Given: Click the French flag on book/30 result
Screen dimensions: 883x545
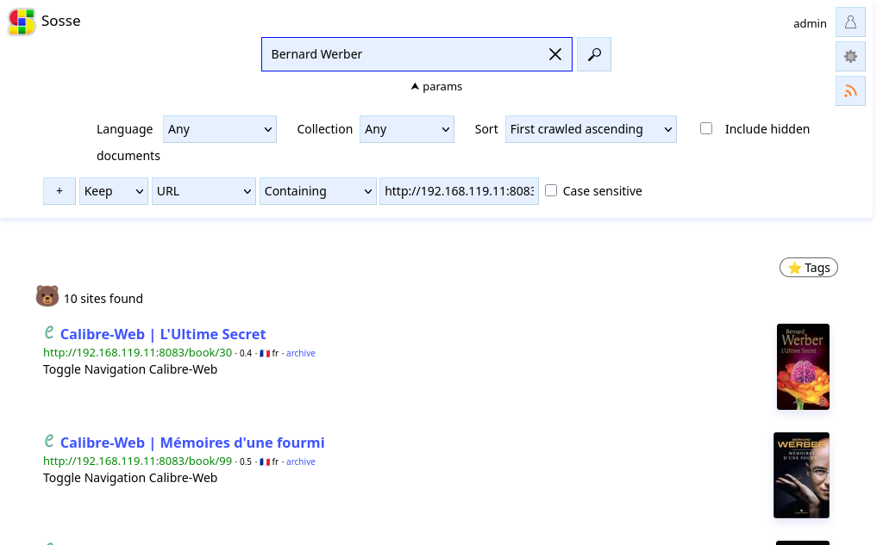Looking at the screenshot, I should pyautogui.click(x=265, y=354).
